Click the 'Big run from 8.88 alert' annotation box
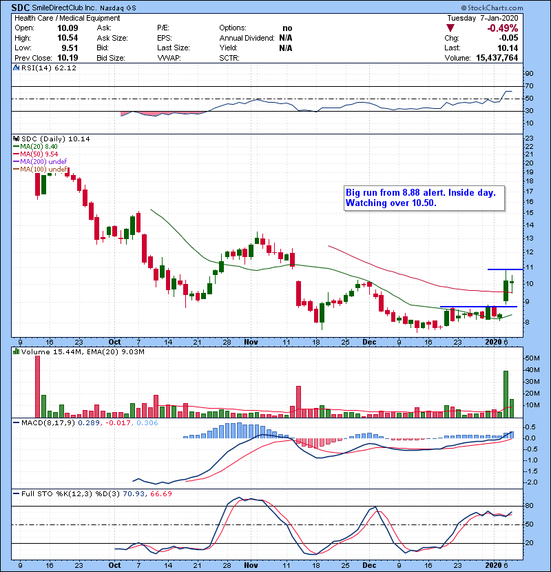The width and height of the screenshot is (551, 572). (x=424, y=198)
